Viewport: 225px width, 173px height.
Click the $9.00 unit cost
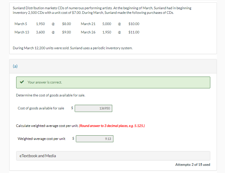point(66,32)
